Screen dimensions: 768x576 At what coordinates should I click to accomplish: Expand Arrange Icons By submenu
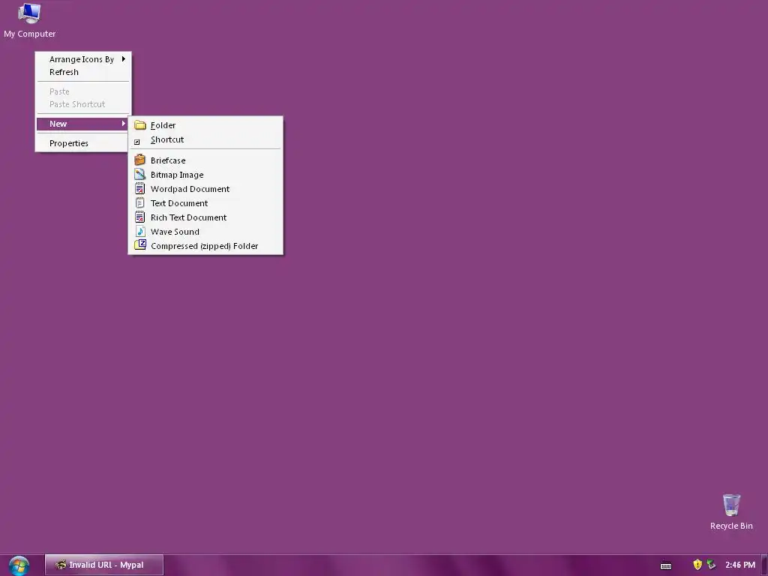pos(83,59)
